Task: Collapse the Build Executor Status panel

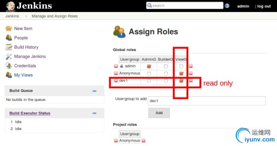Action: pyautogui.click(x=94, y=113)
